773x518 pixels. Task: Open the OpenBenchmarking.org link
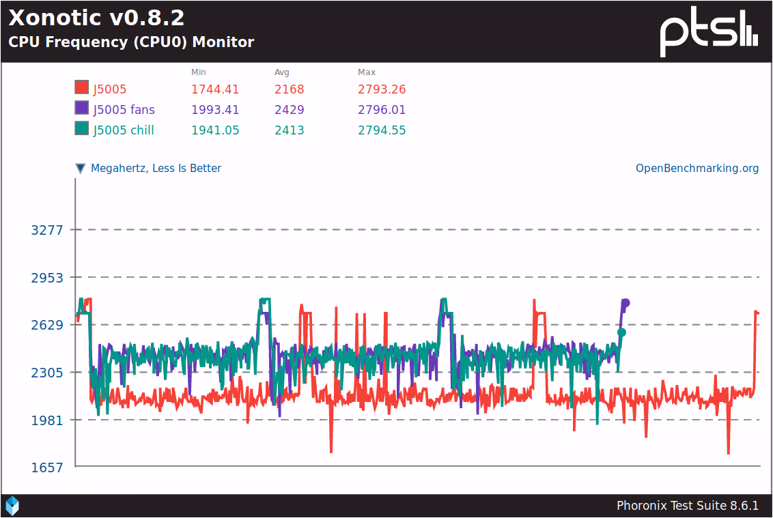(697, 169)
